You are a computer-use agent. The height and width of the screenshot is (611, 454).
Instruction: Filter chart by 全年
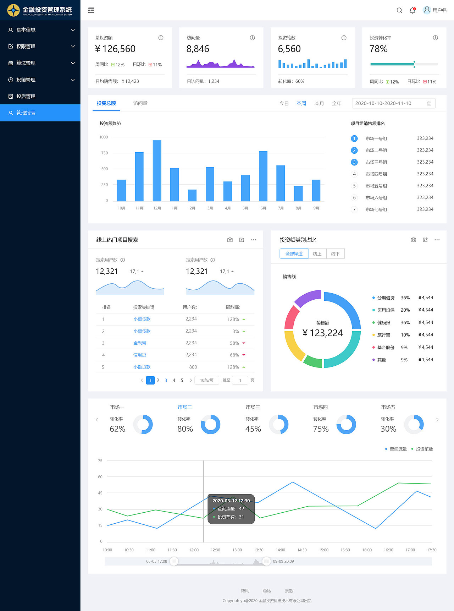337,103
